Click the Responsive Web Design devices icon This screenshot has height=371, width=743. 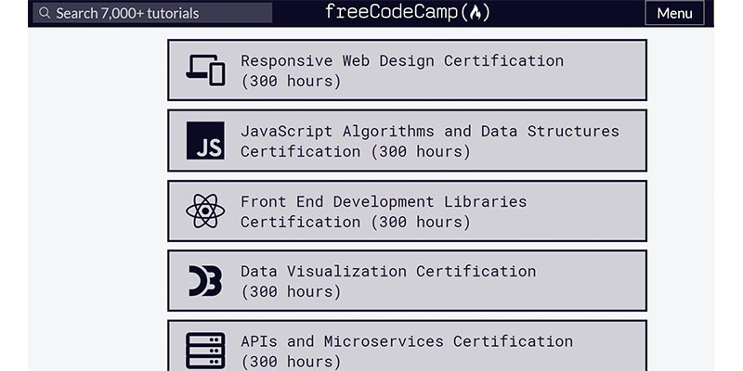(x=205, y=70)
